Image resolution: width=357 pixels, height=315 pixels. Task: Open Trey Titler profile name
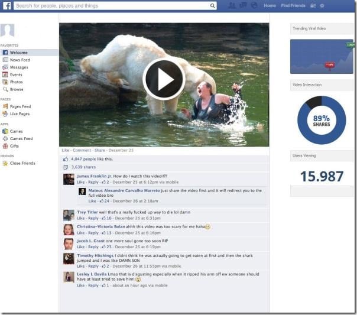click(87, 212)
